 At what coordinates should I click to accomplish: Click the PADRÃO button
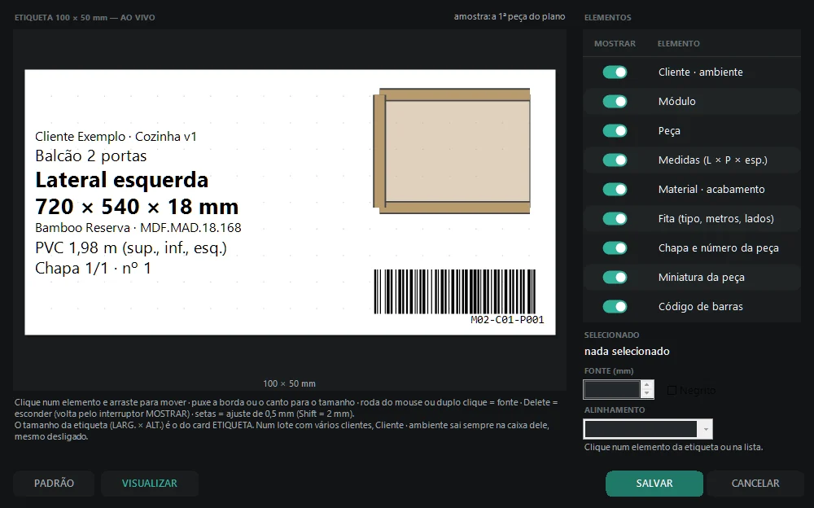click(54, 484)
